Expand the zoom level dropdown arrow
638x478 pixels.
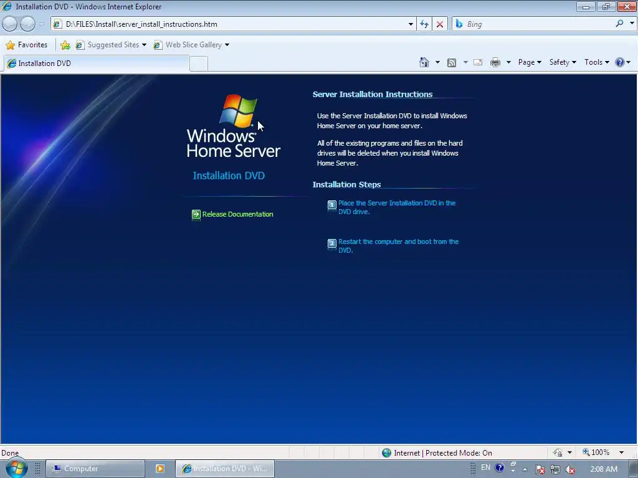pyautogui.click(x=621, y=452)
